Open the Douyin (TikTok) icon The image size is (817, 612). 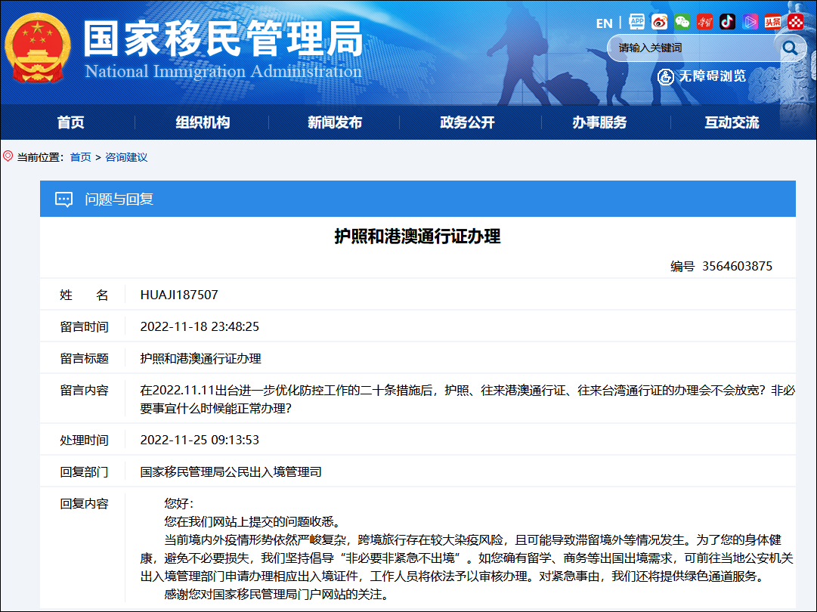(727, 22)
